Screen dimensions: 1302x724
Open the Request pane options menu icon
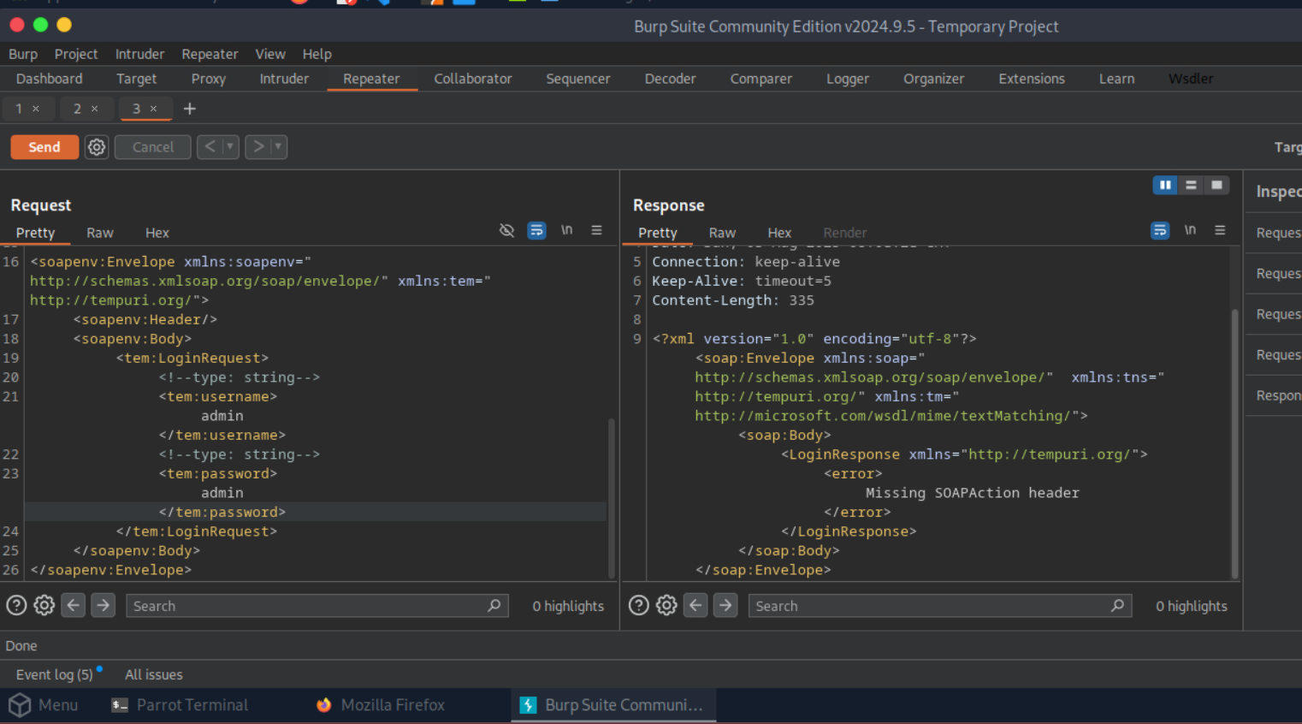pos(596,230)
